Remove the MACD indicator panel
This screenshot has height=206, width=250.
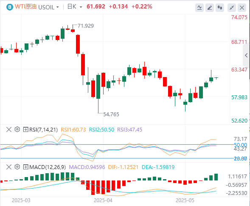[9, 167]
